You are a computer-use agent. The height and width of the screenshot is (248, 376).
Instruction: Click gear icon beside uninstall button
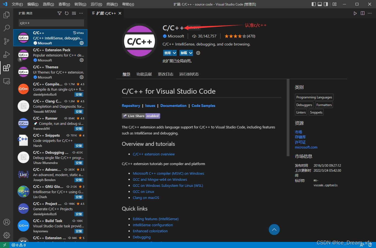[x=198, y=53]
